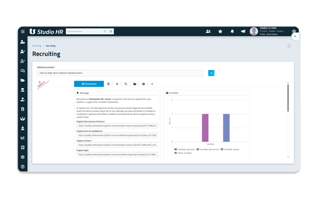
Task: Open the users group icon in header
Action: pos(208,31)
